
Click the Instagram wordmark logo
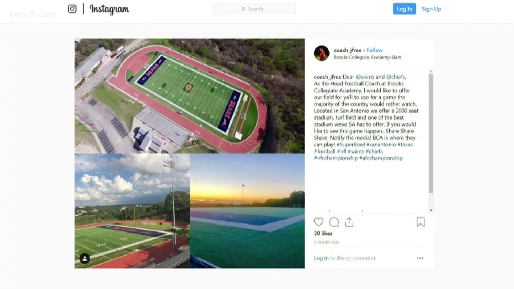pos(109,9)
